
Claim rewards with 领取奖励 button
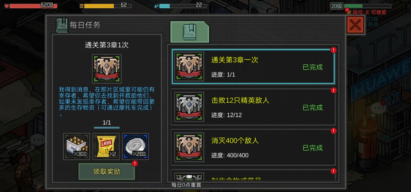pos(107,171)
